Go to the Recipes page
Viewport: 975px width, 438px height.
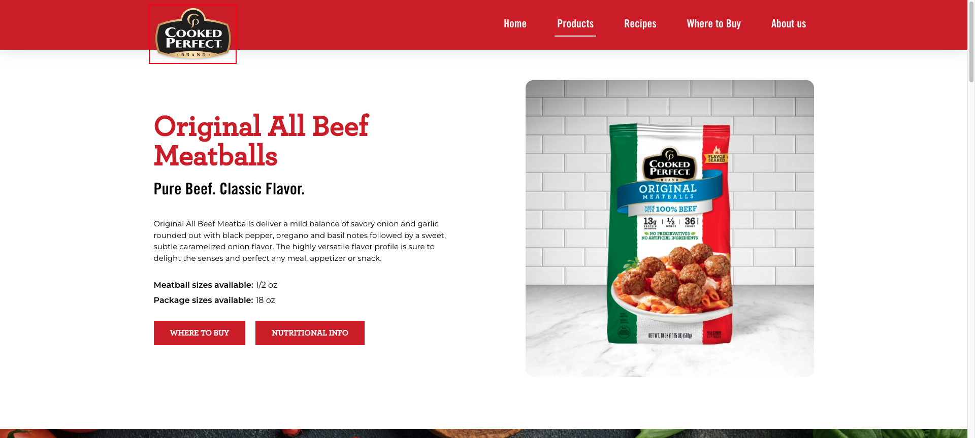tap(640, 24)
